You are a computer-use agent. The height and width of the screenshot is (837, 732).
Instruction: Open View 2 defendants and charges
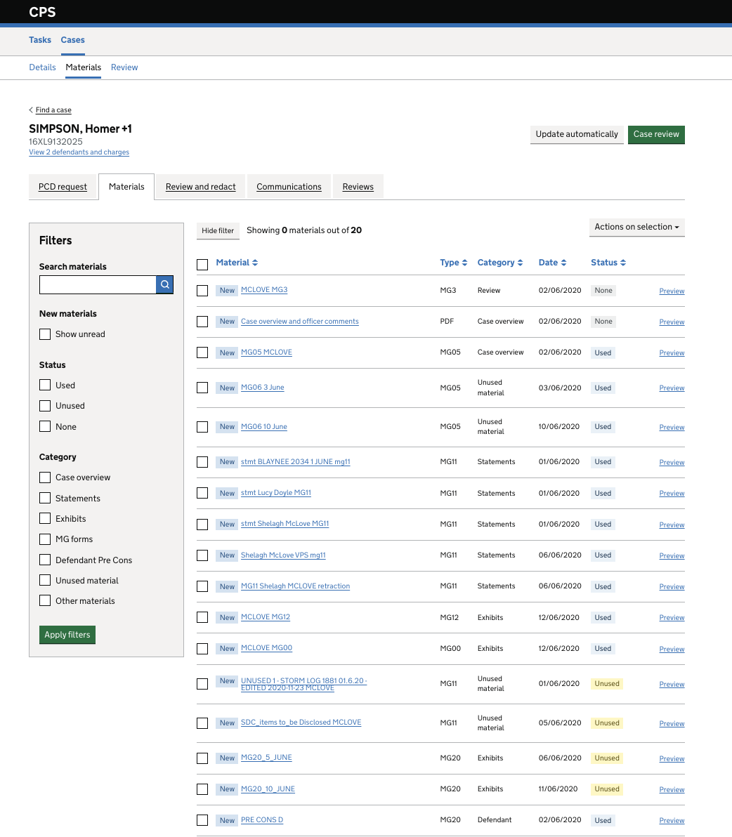[79, 152]
